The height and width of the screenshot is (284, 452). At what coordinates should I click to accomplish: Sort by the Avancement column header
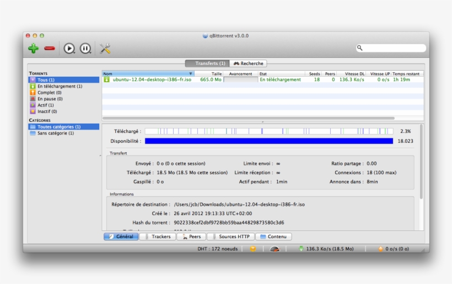pos(240,74)
